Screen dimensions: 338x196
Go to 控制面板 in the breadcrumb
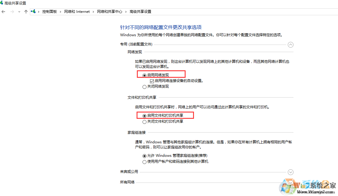[x=49, y=12]
